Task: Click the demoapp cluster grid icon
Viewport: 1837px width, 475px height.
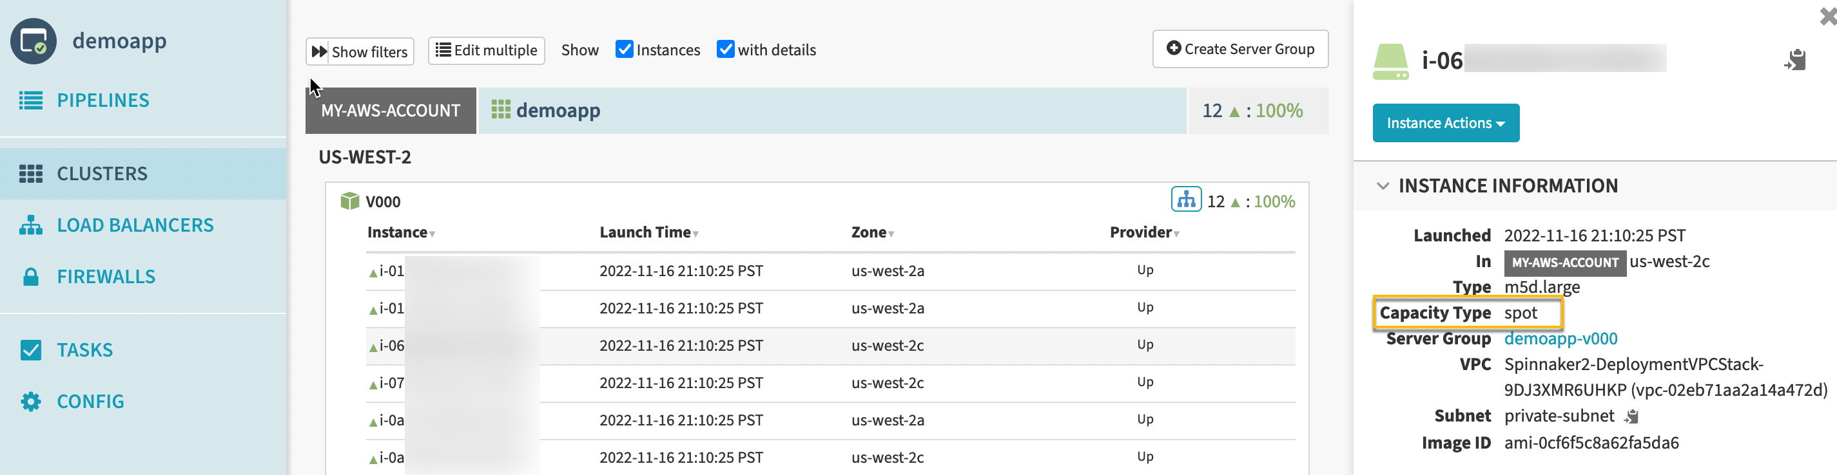Action: 501,109
